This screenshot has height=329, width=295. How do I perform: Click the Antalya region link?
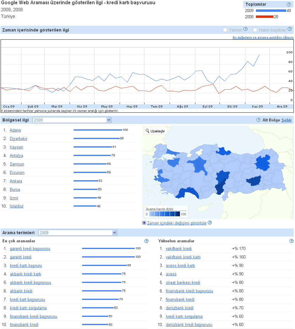[16, 155]
